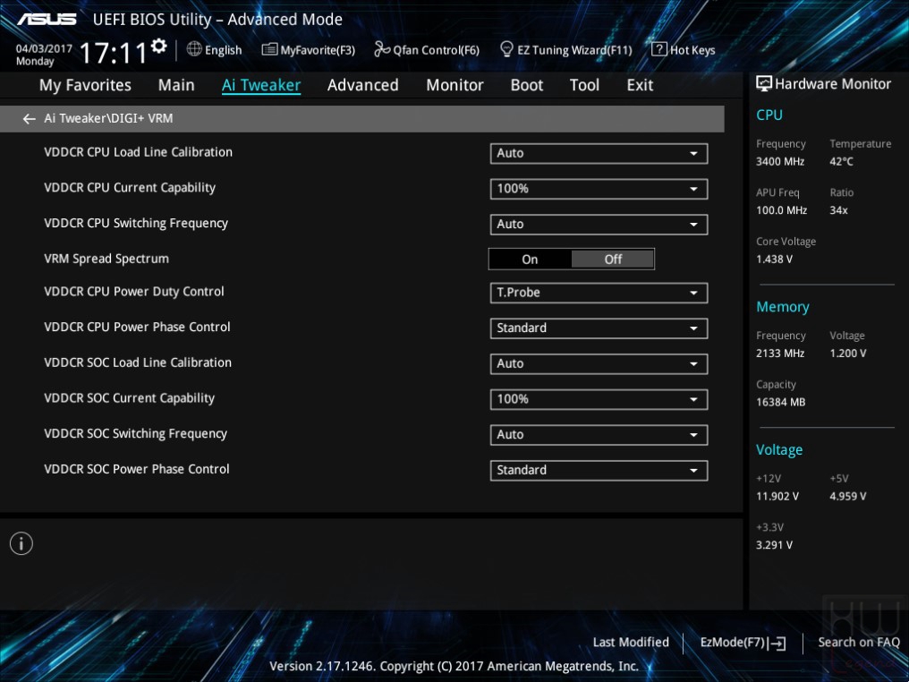Expand VDDCR SOC Switching Frequency dropdown
Image resolution: width=909 pixels, height=682 pixels.
(599, 435)
